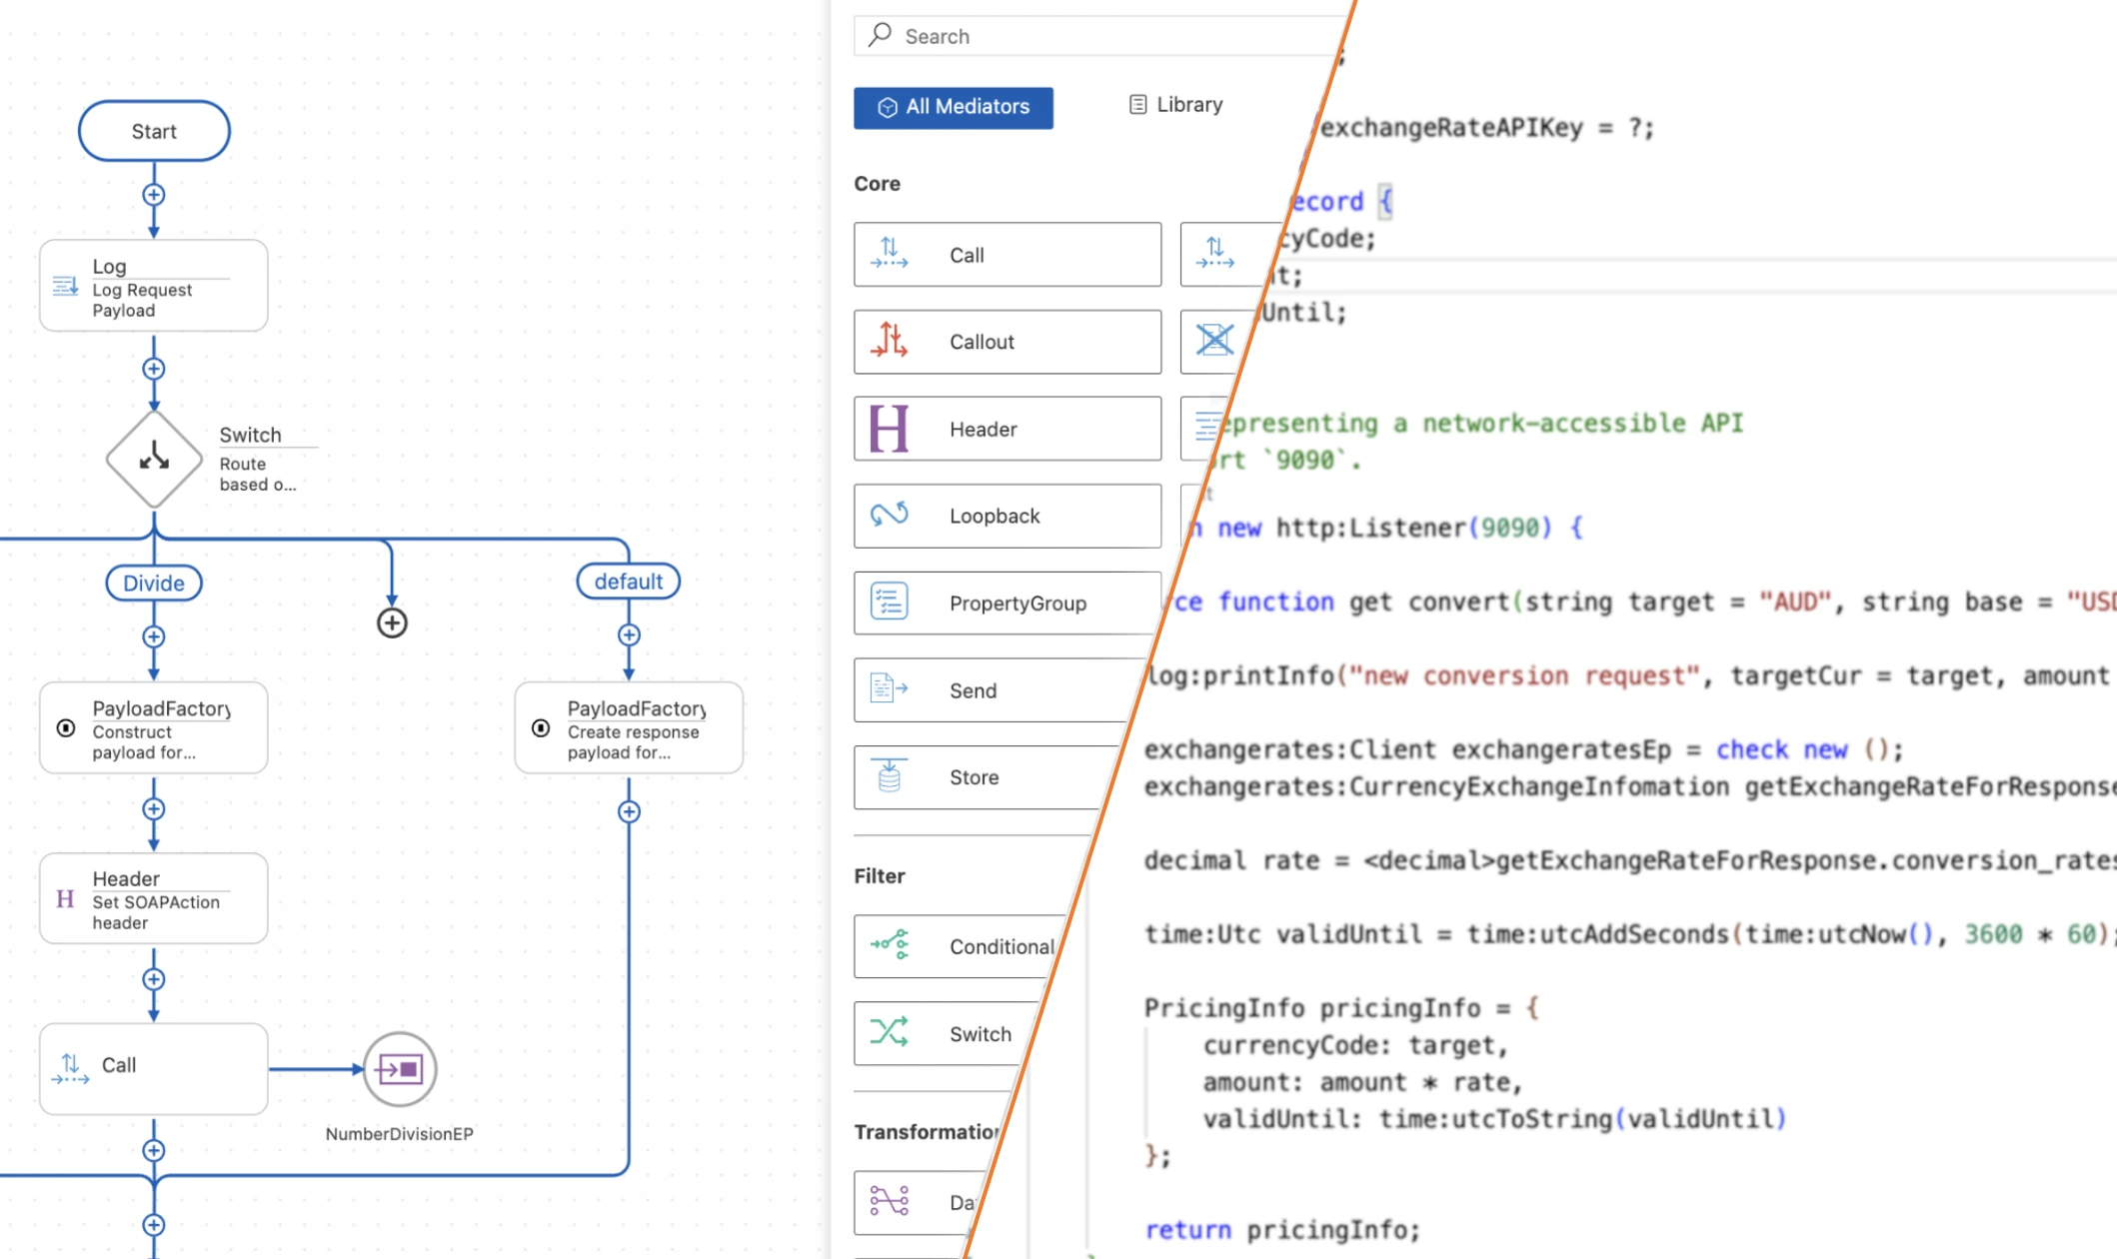This screenshot has width=2117, height=1259.
Task: Add mediator via plus below Header node
Action: pyautogui.click(x=154, y=979)
